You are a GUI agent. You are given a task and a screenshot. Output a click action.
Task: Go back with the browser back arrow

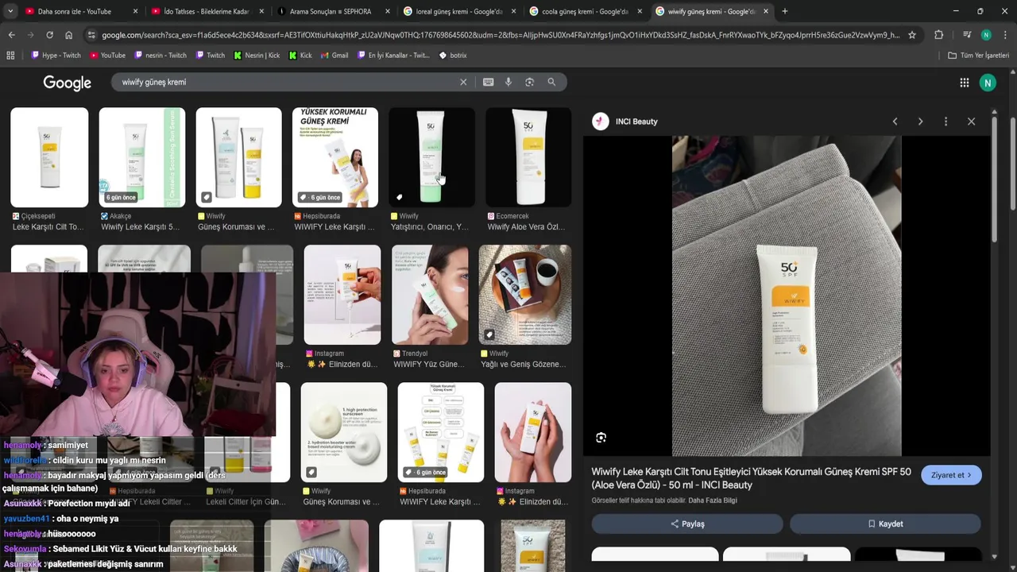[x=11, y=35]
